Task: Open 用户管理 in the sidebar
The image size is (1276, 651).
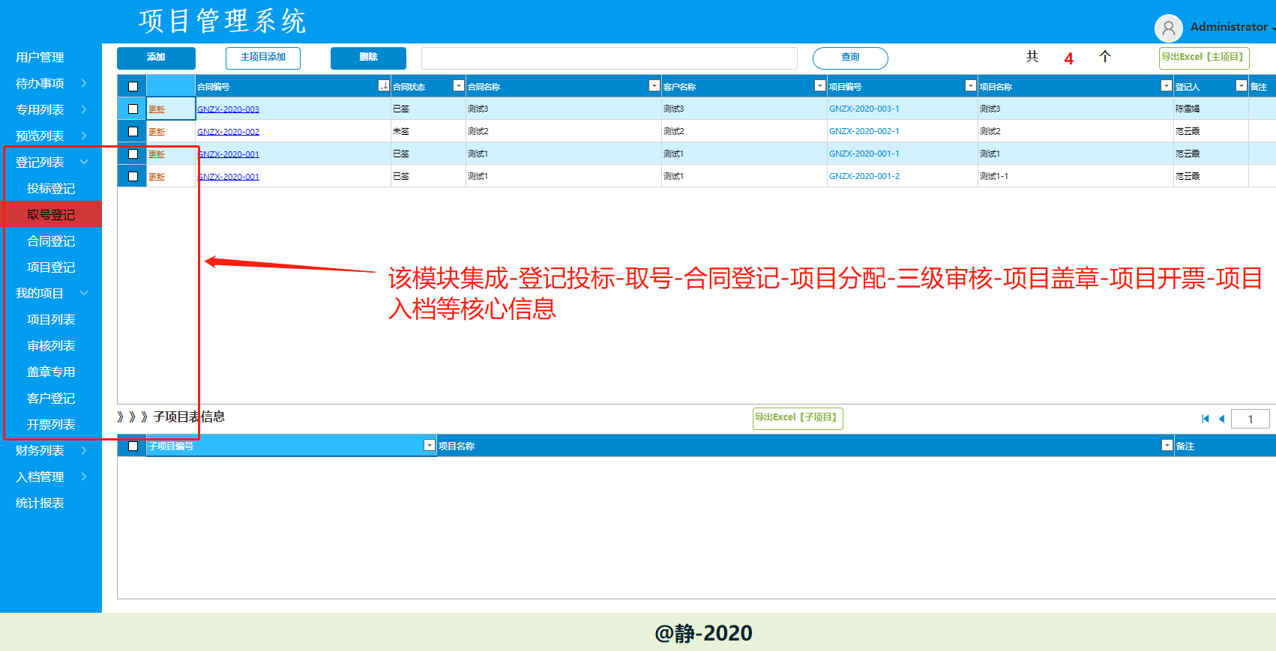Action: (40, 57)
